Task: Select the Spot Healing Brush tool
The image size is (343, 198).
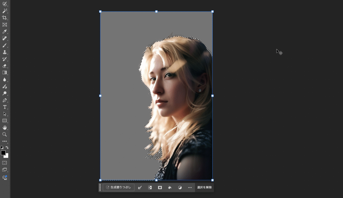Action: click(4, 38)
